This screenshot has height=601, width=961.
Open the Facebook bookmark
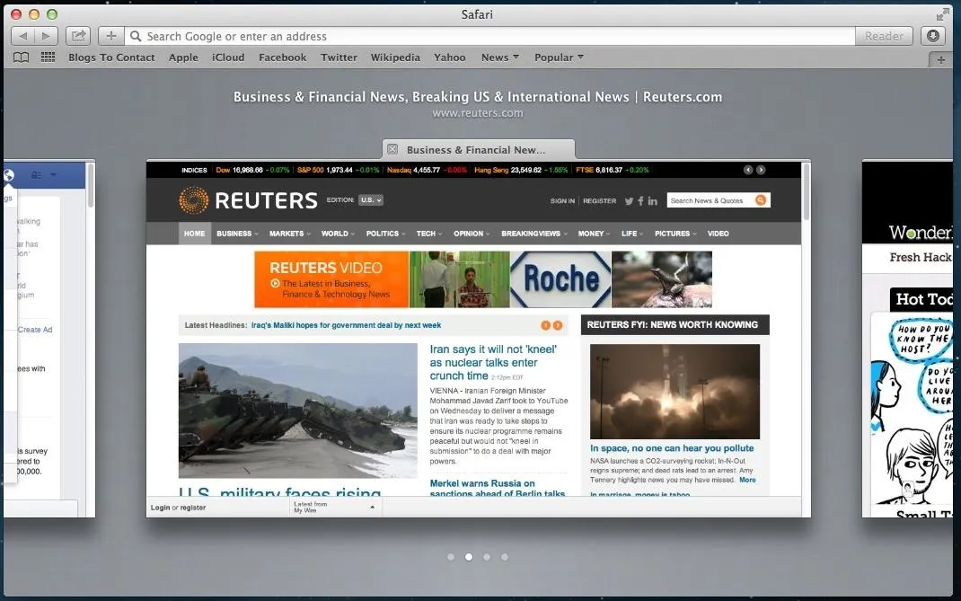283,57
